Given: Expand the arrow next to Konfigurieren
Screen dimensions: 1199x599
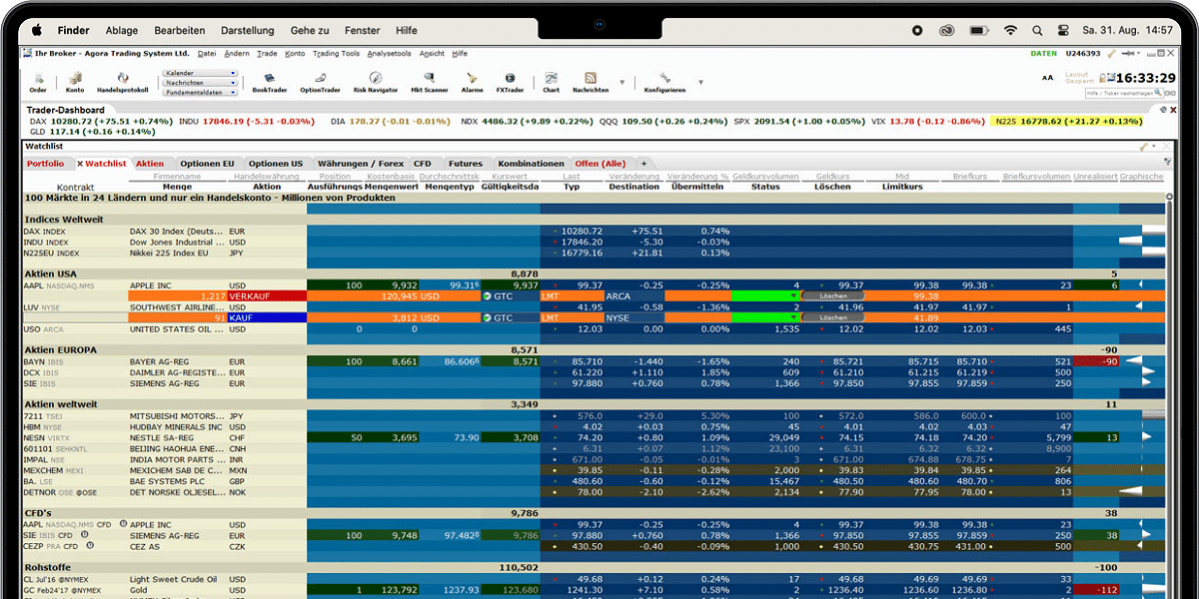Looking at the screenshot, I should tap(700, 82).
